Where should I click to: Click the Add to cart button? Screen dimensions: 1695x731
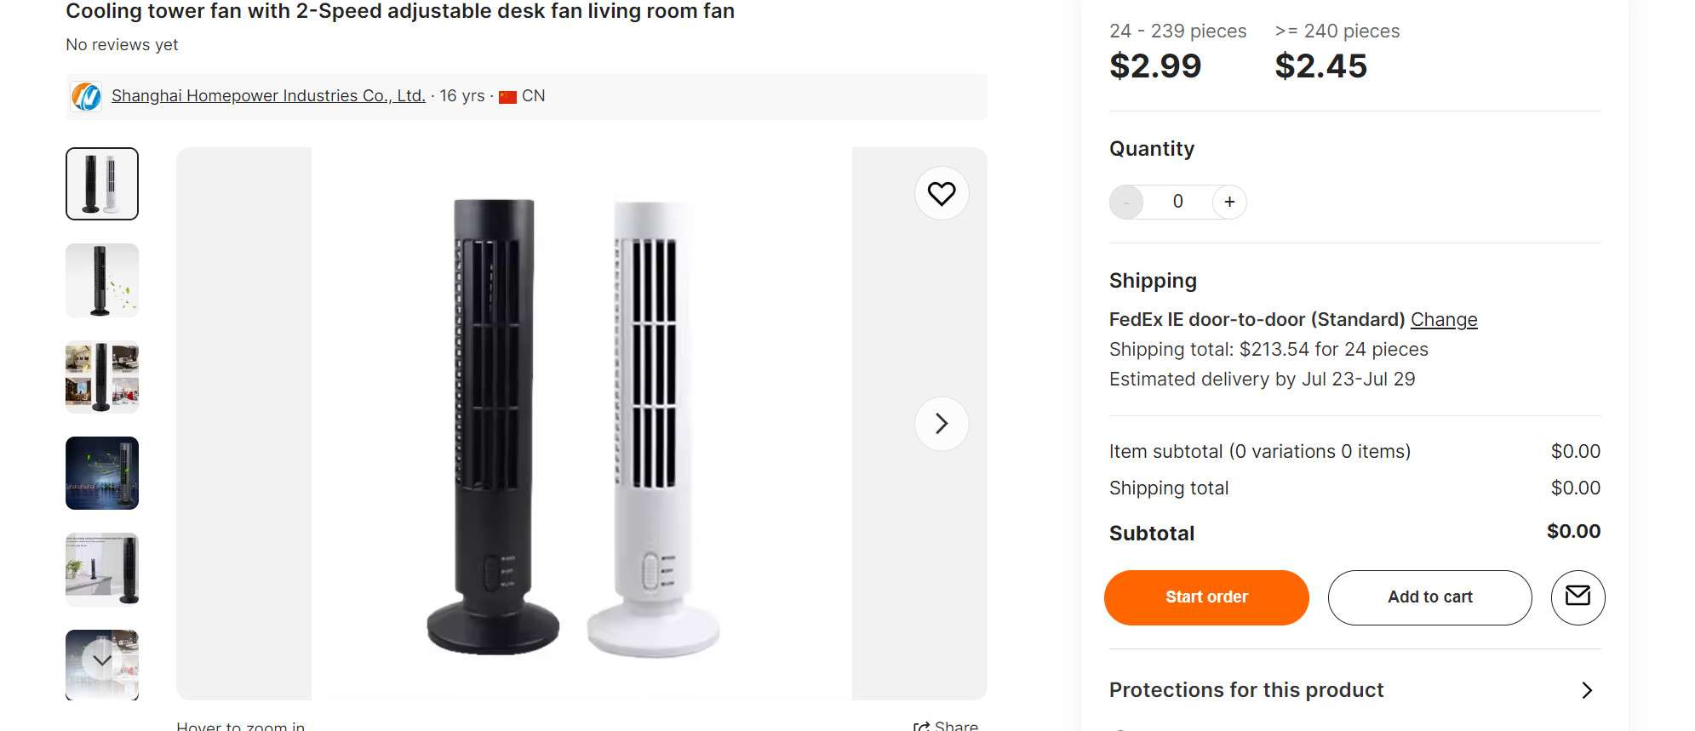tap(1429, 597)
